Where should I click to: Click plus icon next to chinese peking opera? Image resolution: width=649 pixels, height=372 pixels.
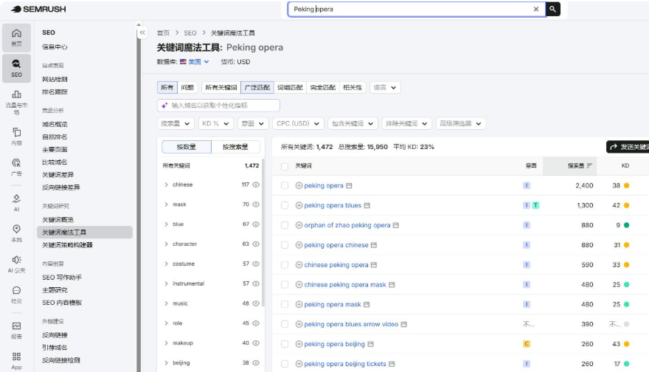pos(299,265)
